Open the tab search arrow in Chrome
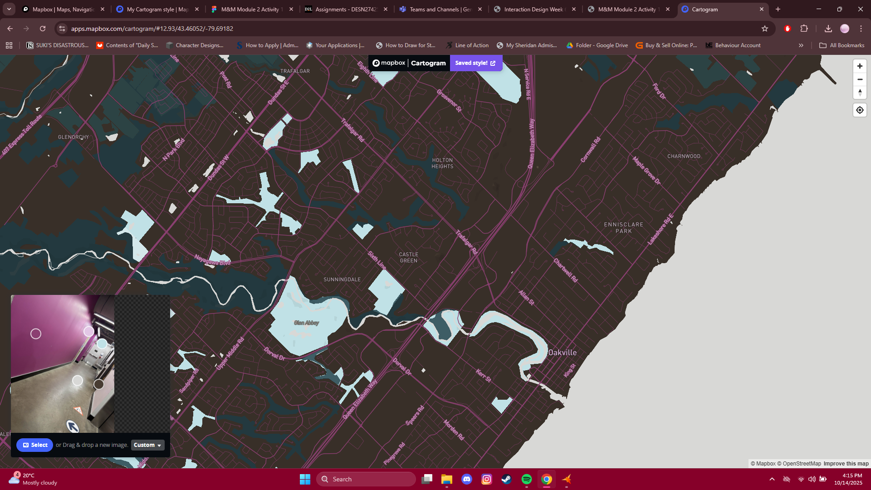The width and height of the screenshot is (871, 490). [x=9, y=9]
